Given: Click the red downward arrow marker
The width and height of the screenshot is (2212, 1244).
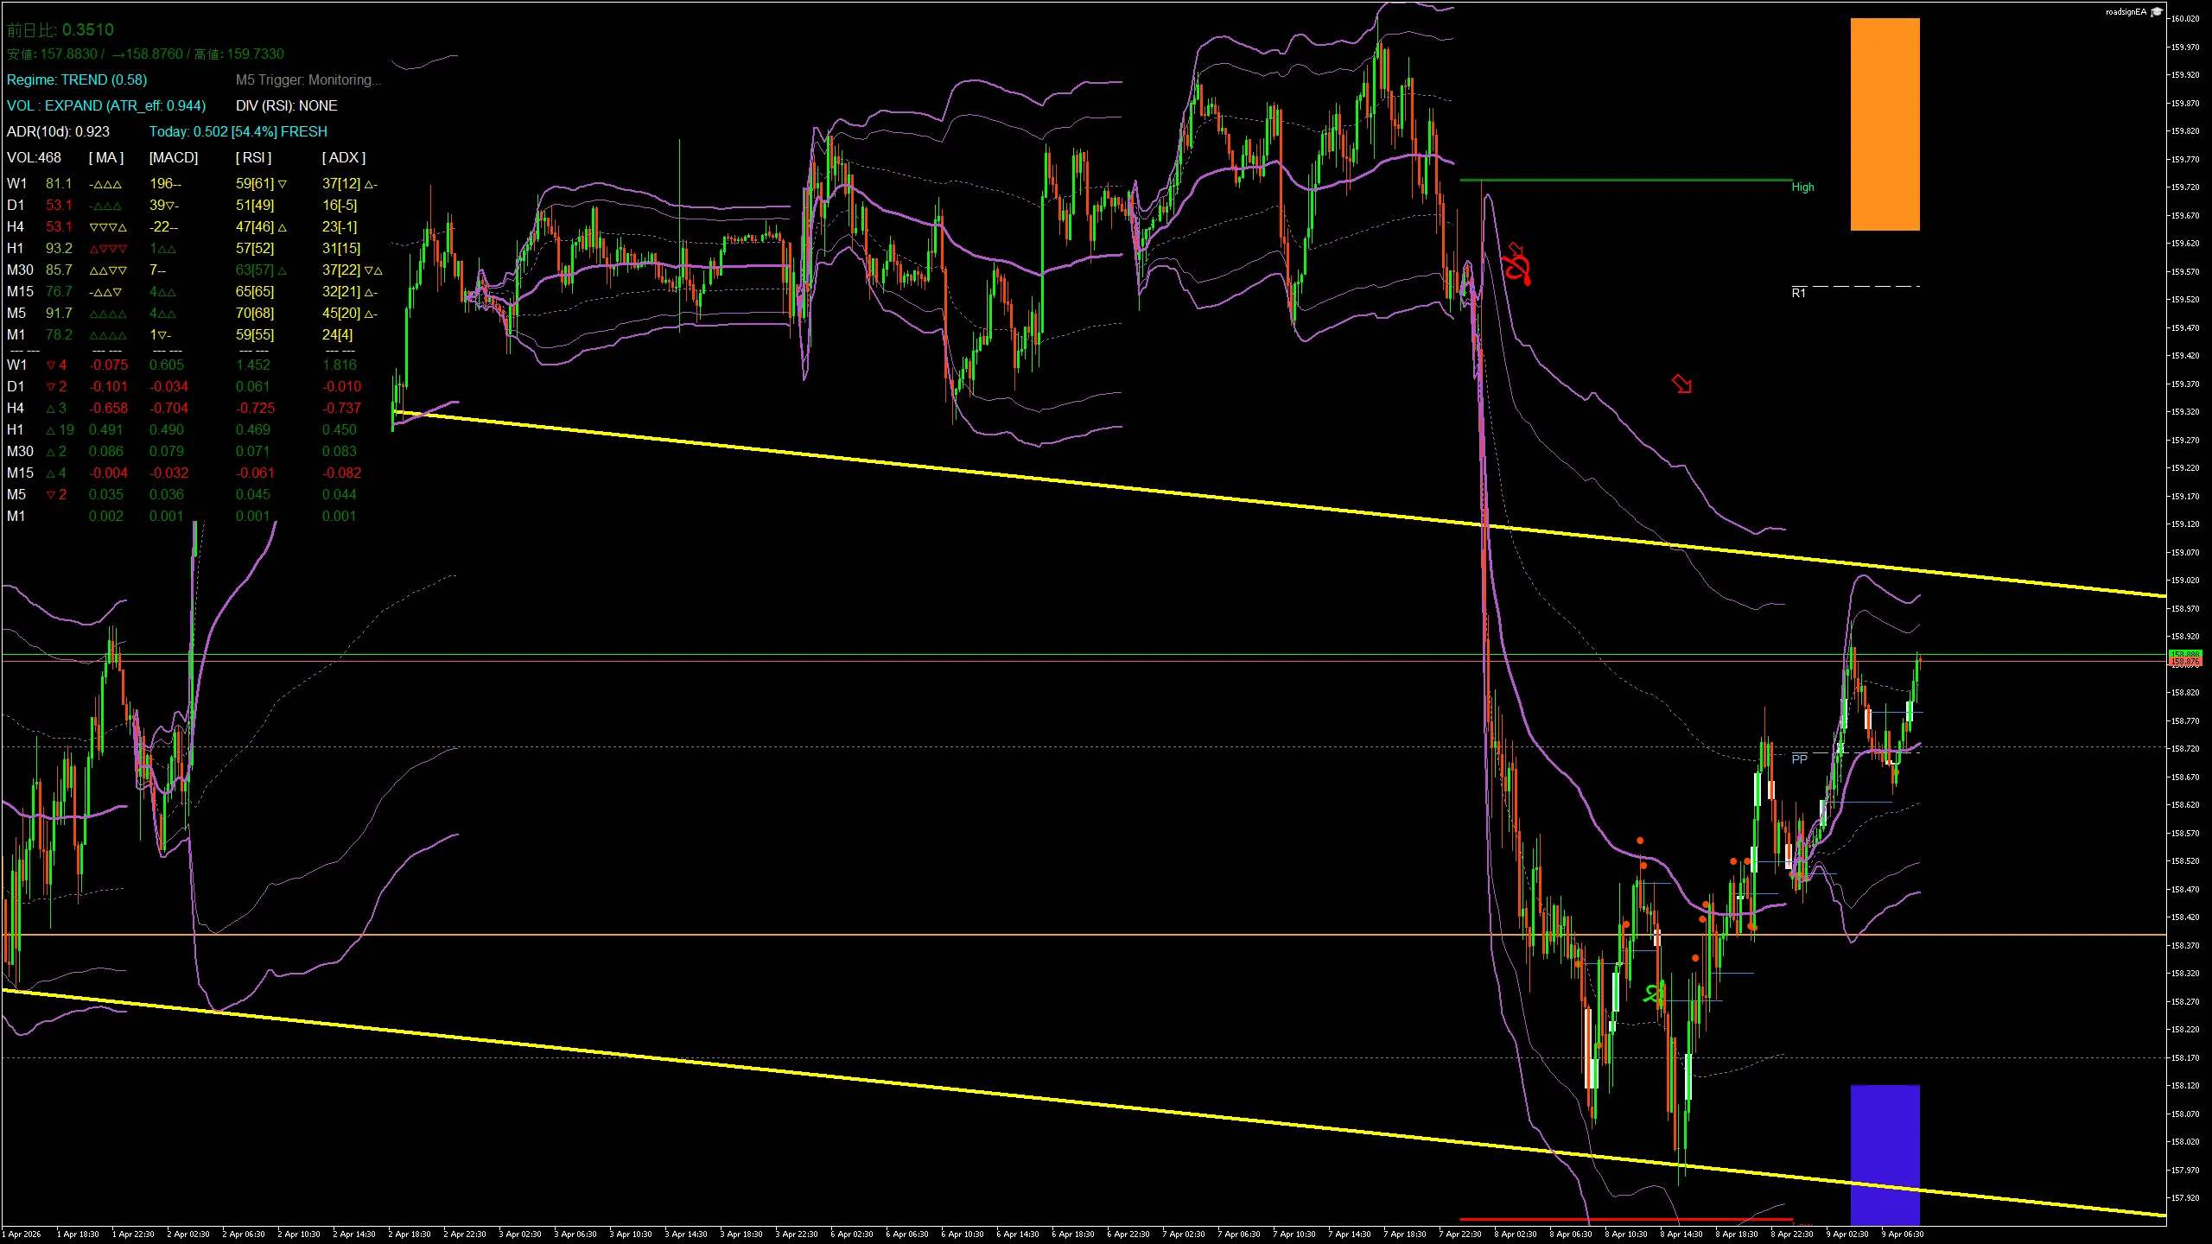Looking at the screenshot, I should click(1681, 384).
